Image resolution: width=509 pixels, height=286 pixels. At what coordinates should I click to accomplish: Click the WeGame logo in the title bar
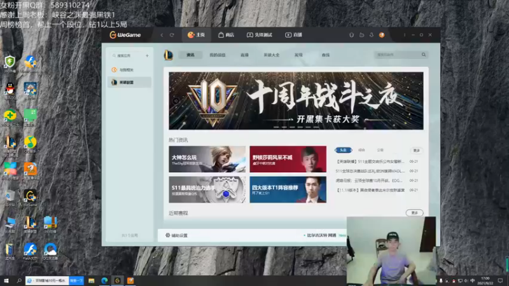(125, 35)
